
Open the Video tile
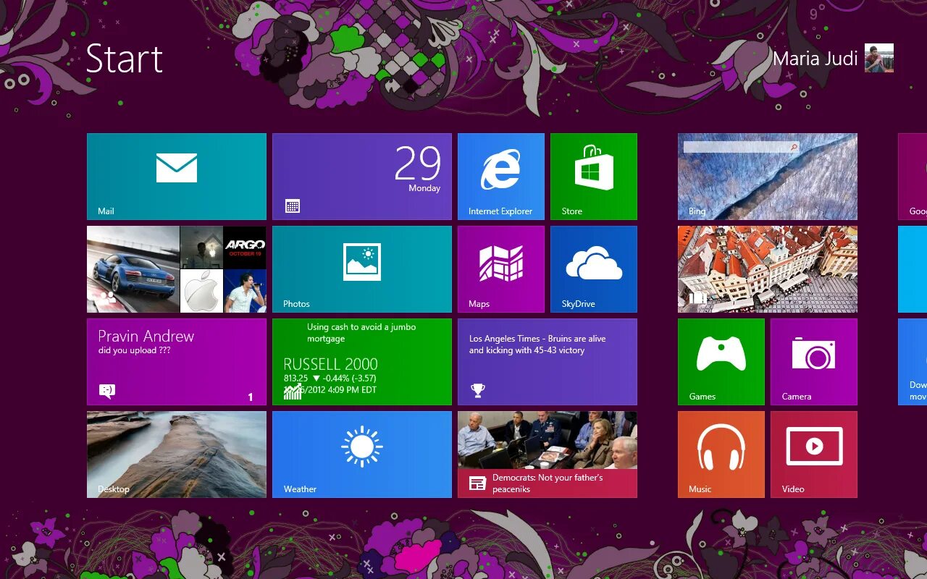click(814, 455)
